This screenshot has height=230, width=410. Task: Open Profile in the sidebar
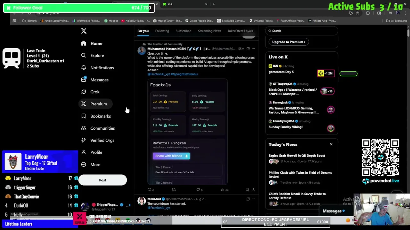pos(92,152)
